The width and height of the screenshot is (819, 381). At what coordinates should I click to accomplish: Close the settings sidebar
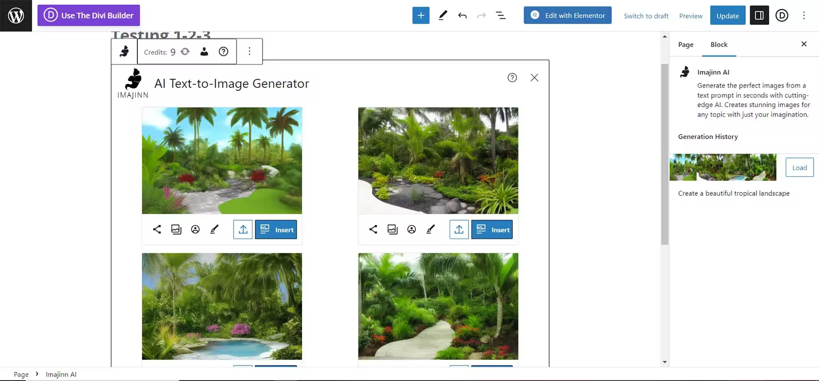(x=804, y=44)
